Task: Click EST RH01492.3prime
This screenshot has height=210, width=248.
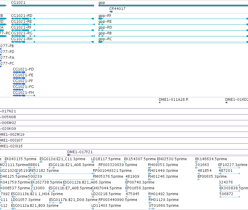Action: pos(163,194)
